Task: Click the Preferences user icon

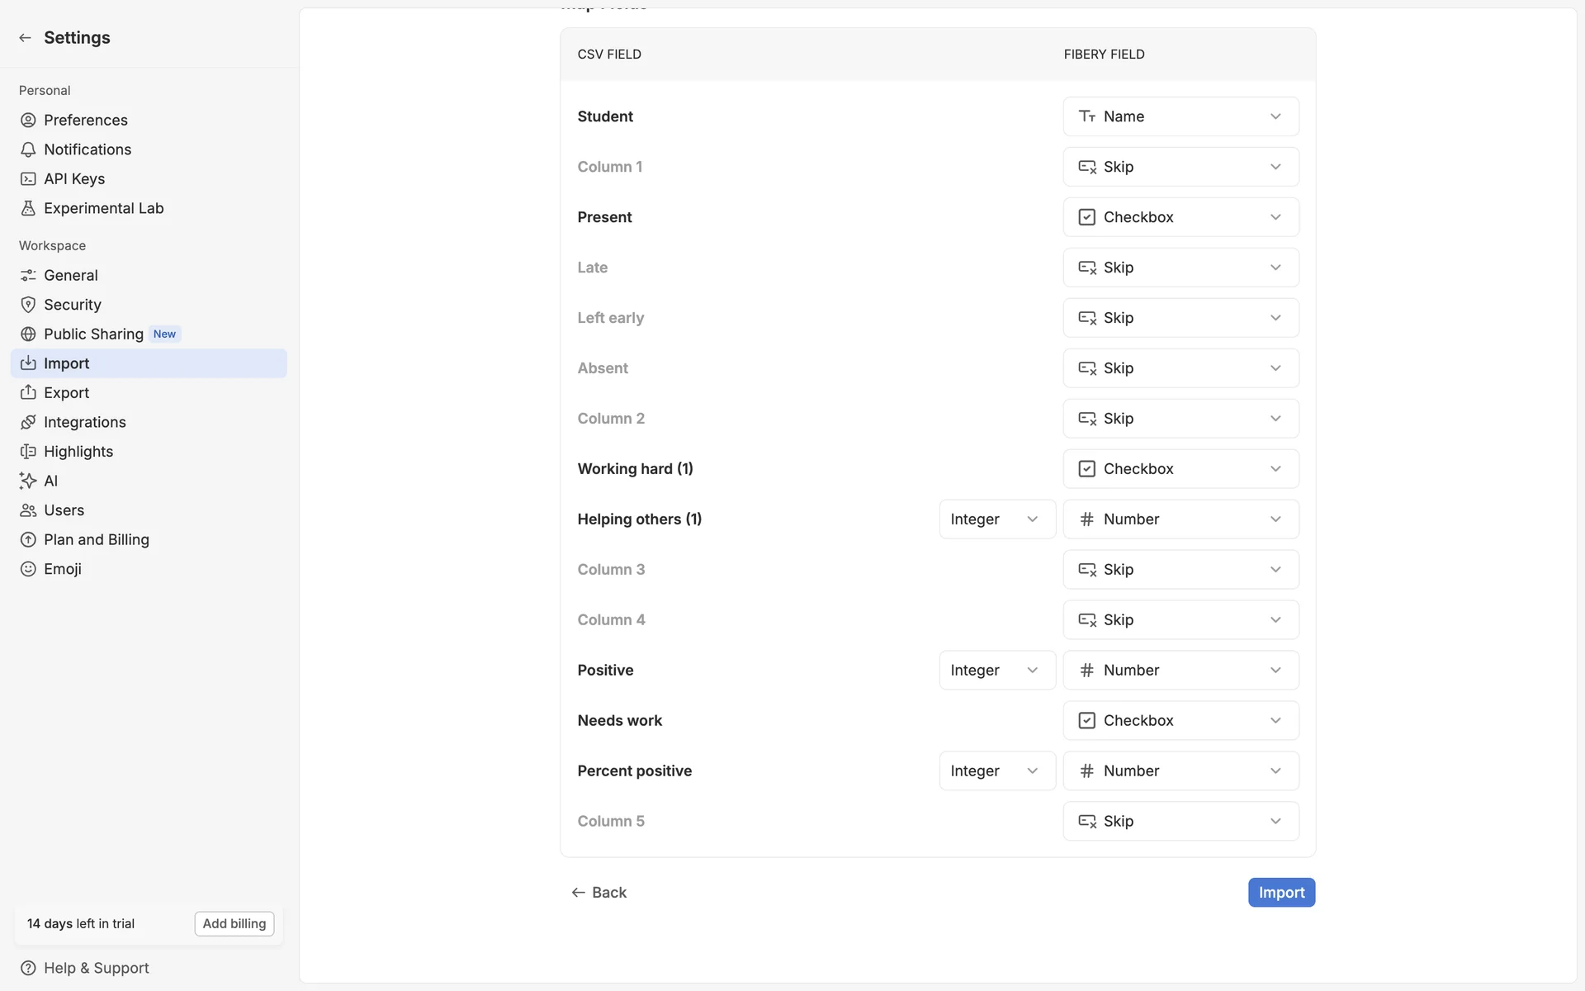Action: (28, 120)
